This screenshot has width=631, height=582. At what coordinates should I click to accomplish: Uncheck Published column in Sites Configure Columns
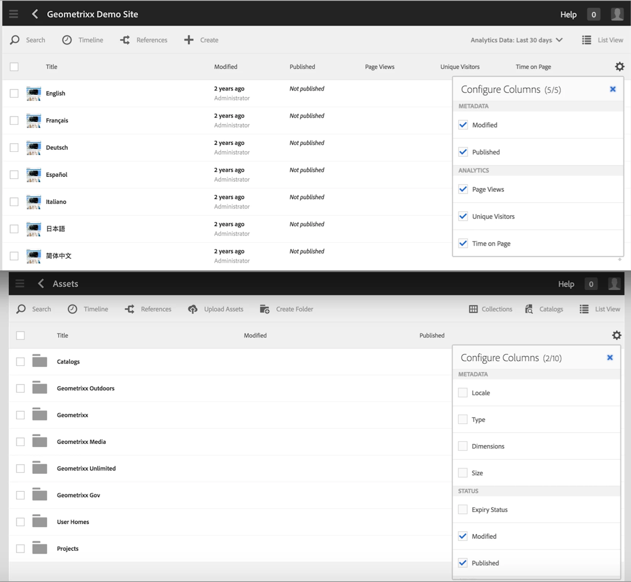[x=463, y=152]
